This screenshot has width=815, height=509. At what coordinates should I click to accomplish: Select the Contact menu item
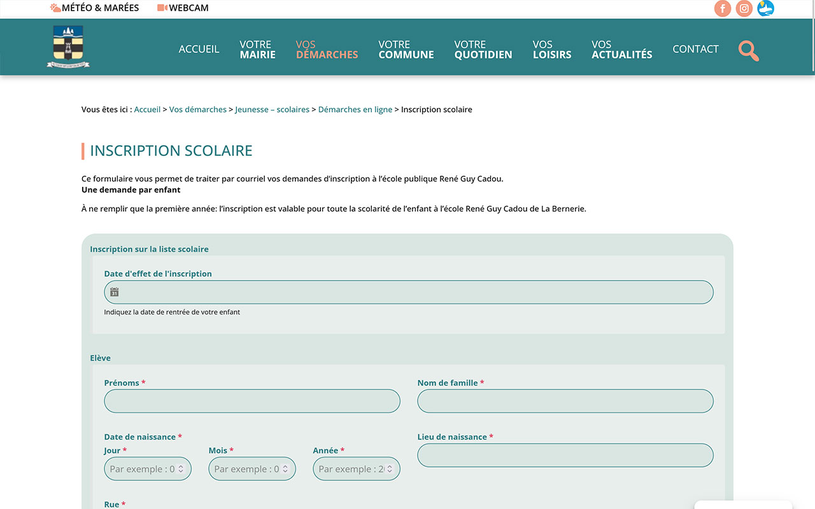695,49
